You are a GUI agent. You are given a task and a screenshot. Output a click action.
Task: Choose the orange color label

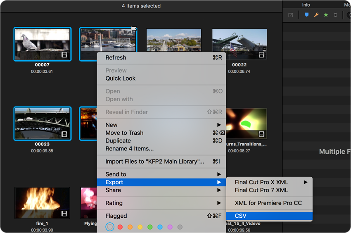click(130, 227)
